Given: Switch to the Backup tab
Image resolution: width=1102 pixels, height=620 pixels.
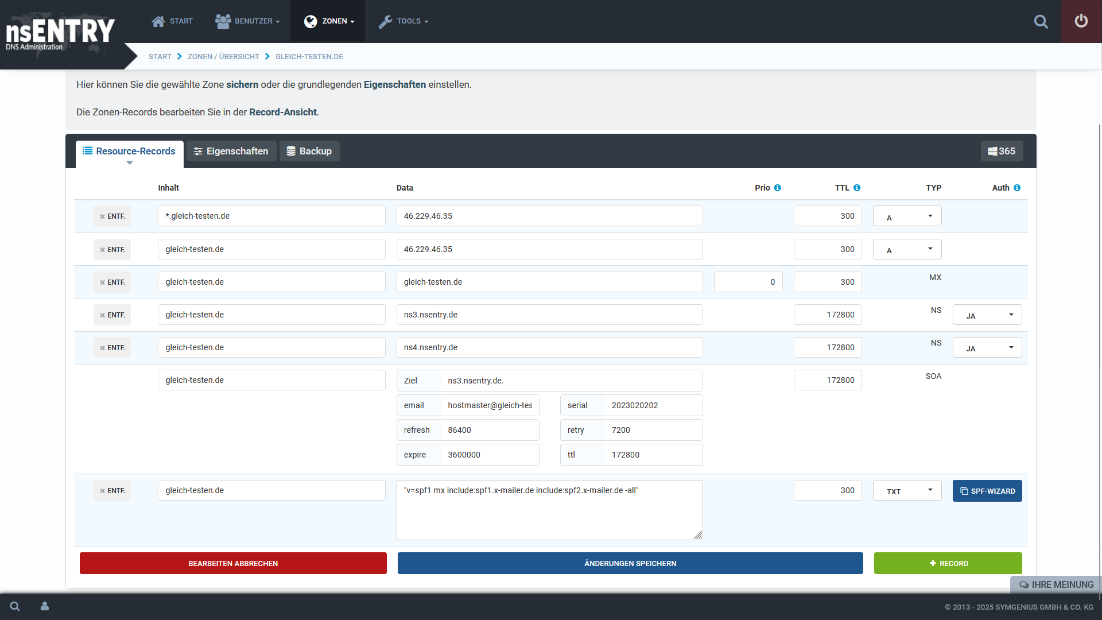Looking at the screenshot, I should click(x=309, y=151).
